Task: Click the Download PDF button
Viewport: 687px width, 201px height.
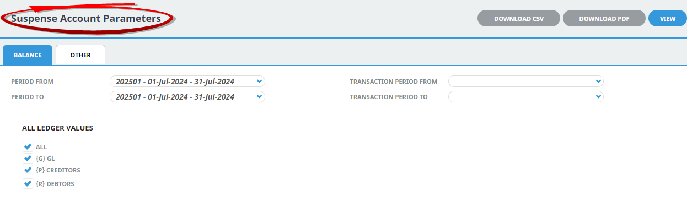Action: pyautogui.click(x=604, y=18)
